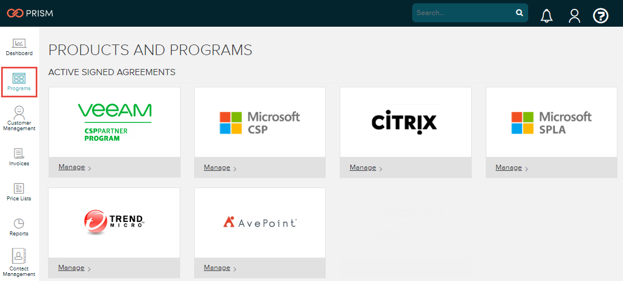Image resolution: width=623 pixels, height=281 pixels.
Task: Click the PRODUCTS AND PROGRAMS heading
Action: [150, 50]
